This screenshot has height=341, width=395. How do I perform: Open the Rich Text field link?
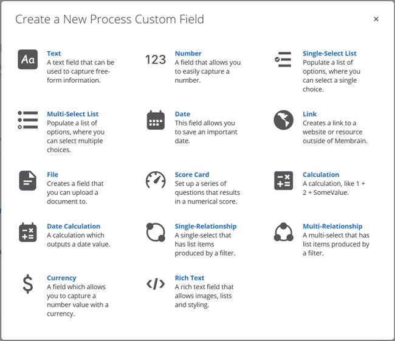coord(190,278)
